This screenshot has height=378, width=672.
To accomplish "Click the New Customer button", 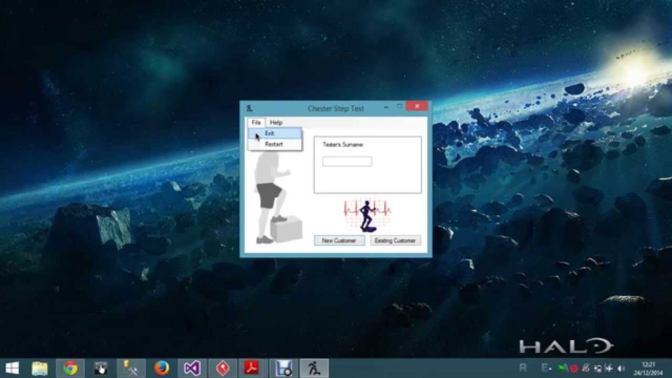I will (339, 240).
